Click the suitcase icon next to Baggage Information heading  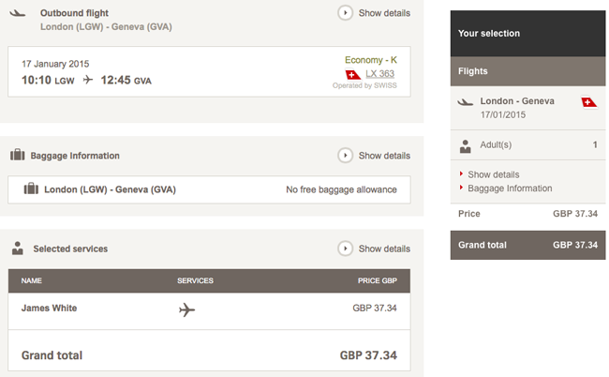pos(18,155)
